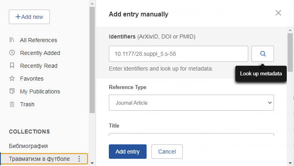Click the Add entry button
Viewport: 294px width, 166px height.
click(128, 152)
